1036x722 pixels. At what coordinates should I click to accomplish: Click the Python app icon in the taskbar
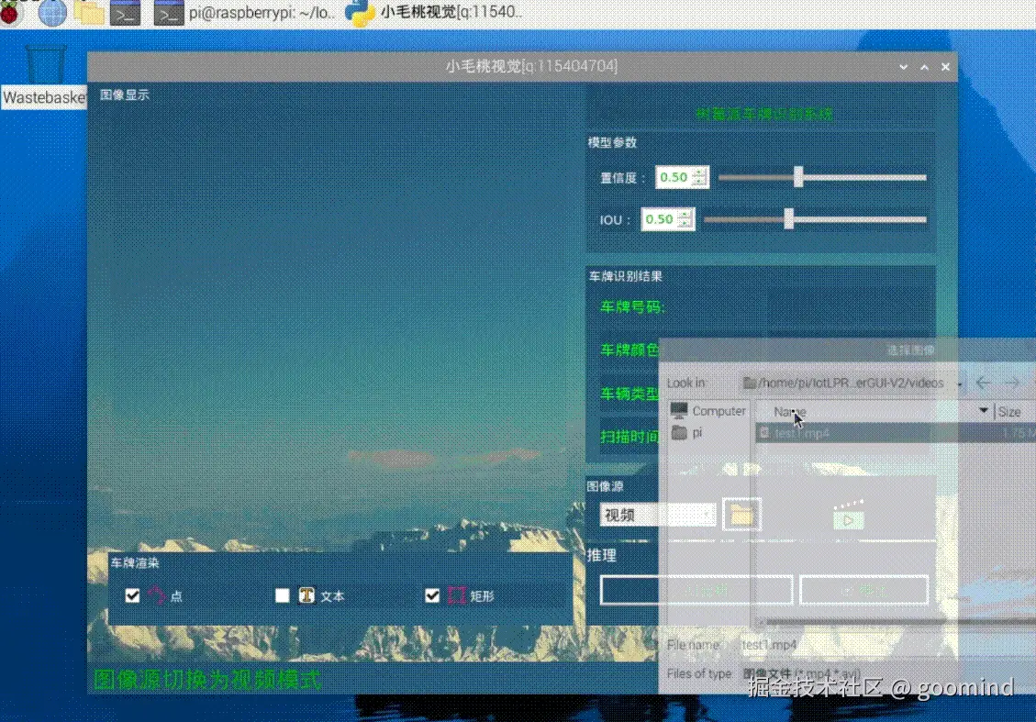(x=358, y=14)
